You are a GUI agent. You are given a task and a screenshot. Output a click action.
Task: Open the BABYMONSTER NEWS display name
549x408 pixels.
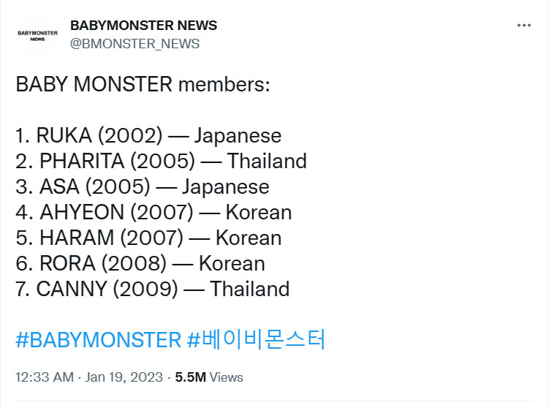pos(143,26)
